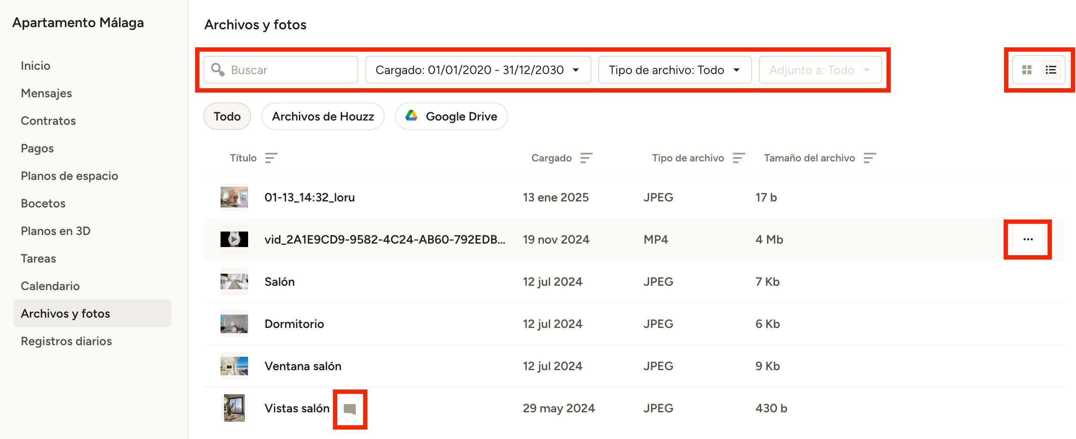The width and height of the screenshot is (1076, 439).
Task: Open the Ventana salón thumbnail
Action: point(234,366)
